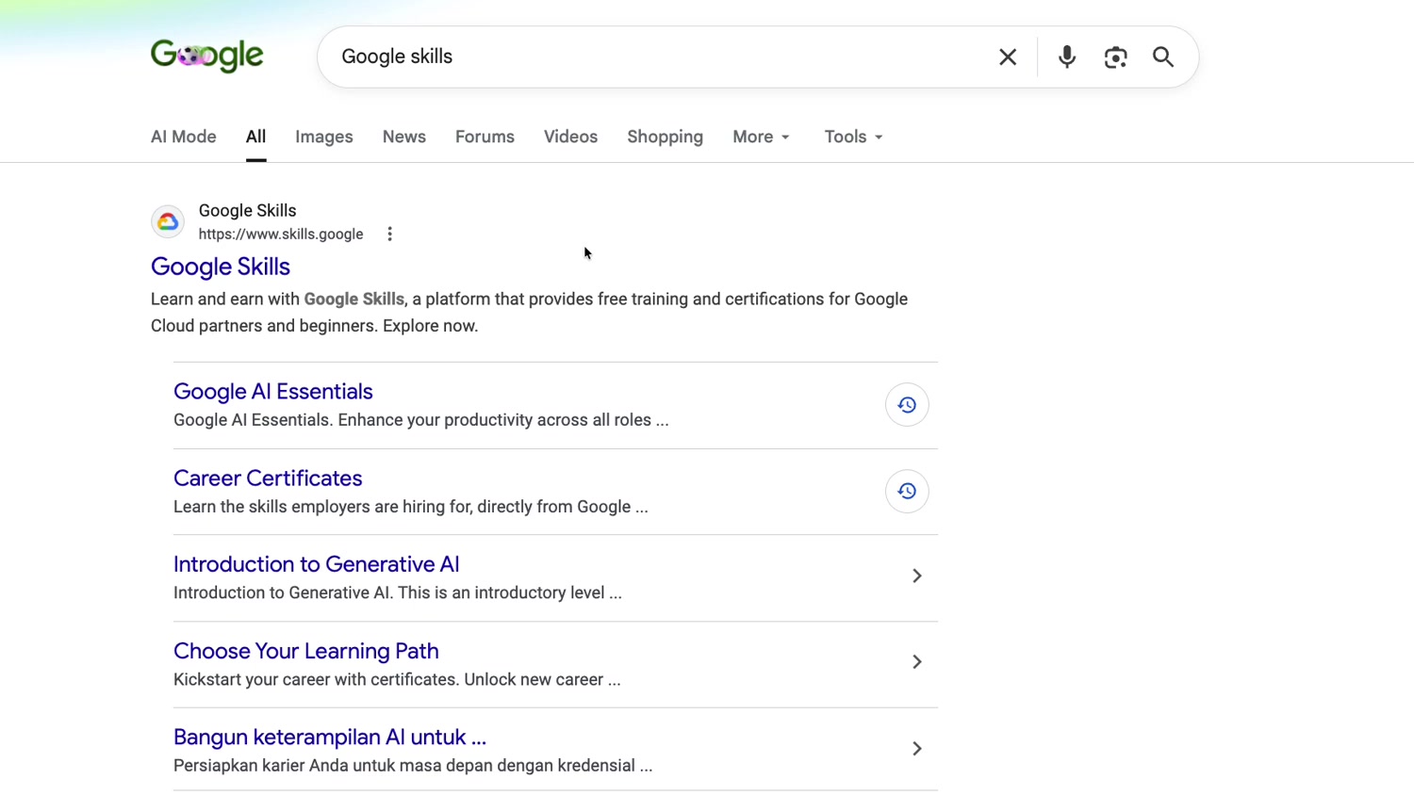Click 'Learn the skills employers are hiring for' text
Image resolution: width=1414 pixels, height=795 pixels.
point(322,507)
